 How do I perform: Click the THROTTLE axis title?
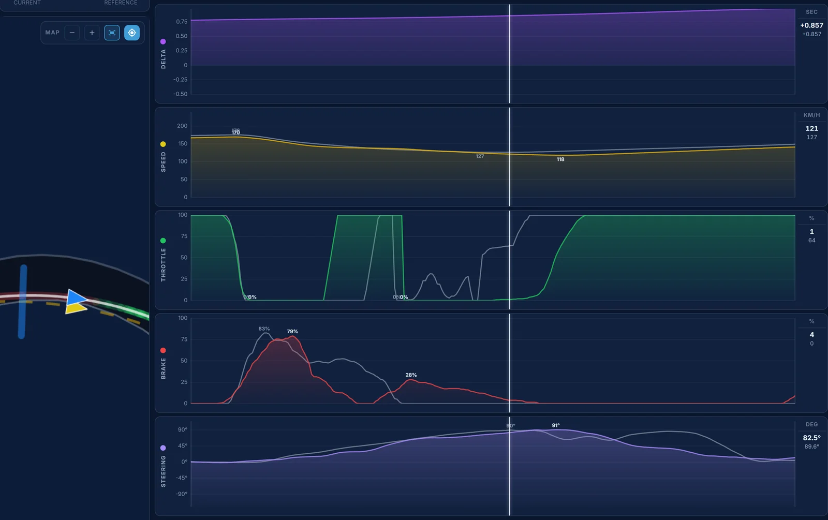tap(164, 264)
